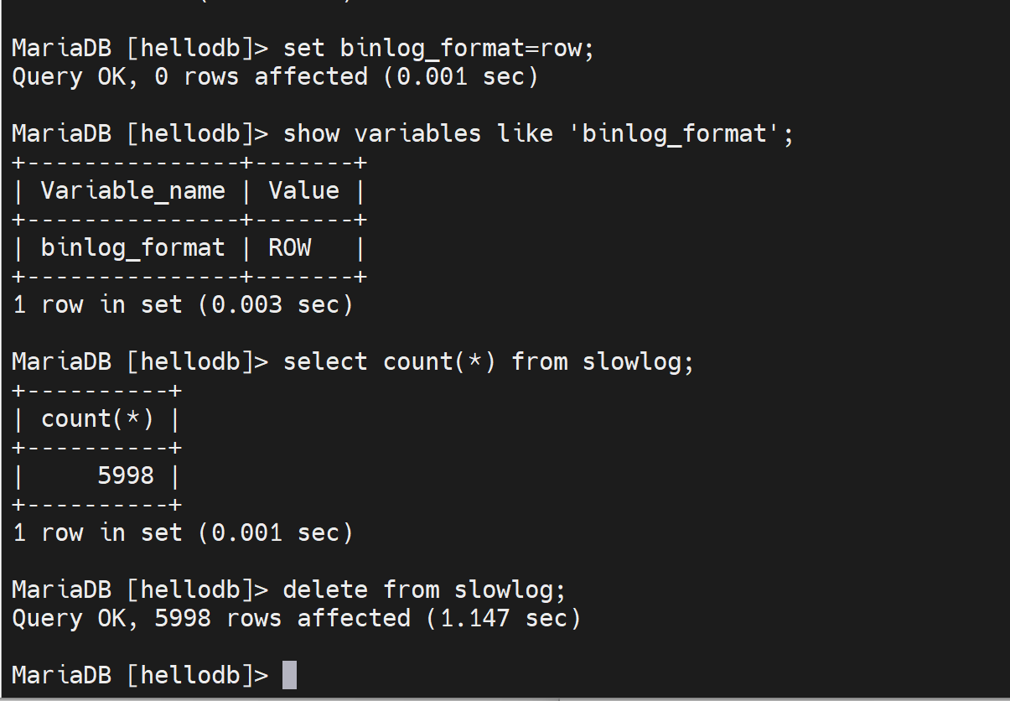Click the 'ROW' value in the table

(x=290, y=247)
